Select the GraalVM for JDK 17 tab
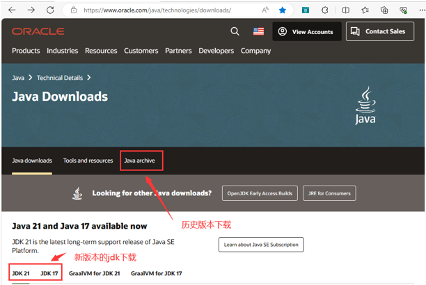 click(156, 273)
